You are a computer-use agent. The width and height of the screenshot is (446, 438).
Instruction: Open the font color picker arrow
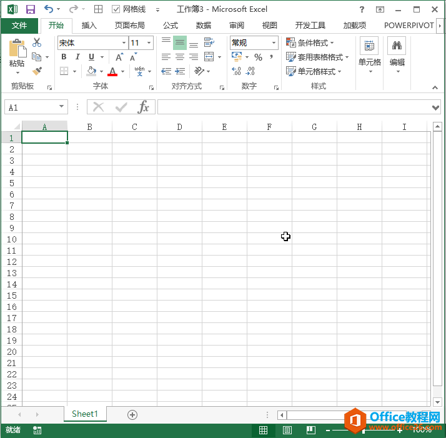coord(123,71)
